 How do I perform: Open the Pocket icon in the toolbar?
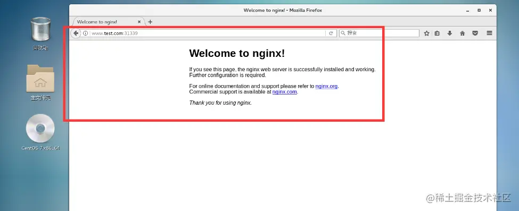coord(475,33)
